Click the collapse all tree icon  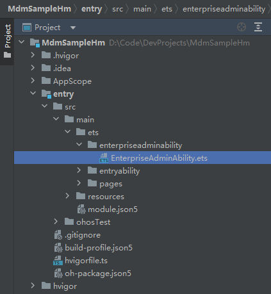[258, 27]
